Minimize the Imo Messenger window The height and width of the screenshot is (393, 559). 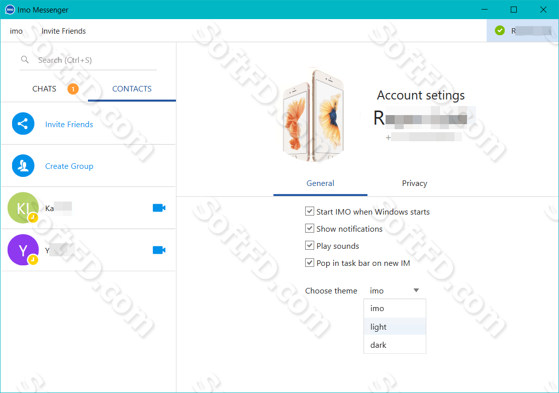484,10
